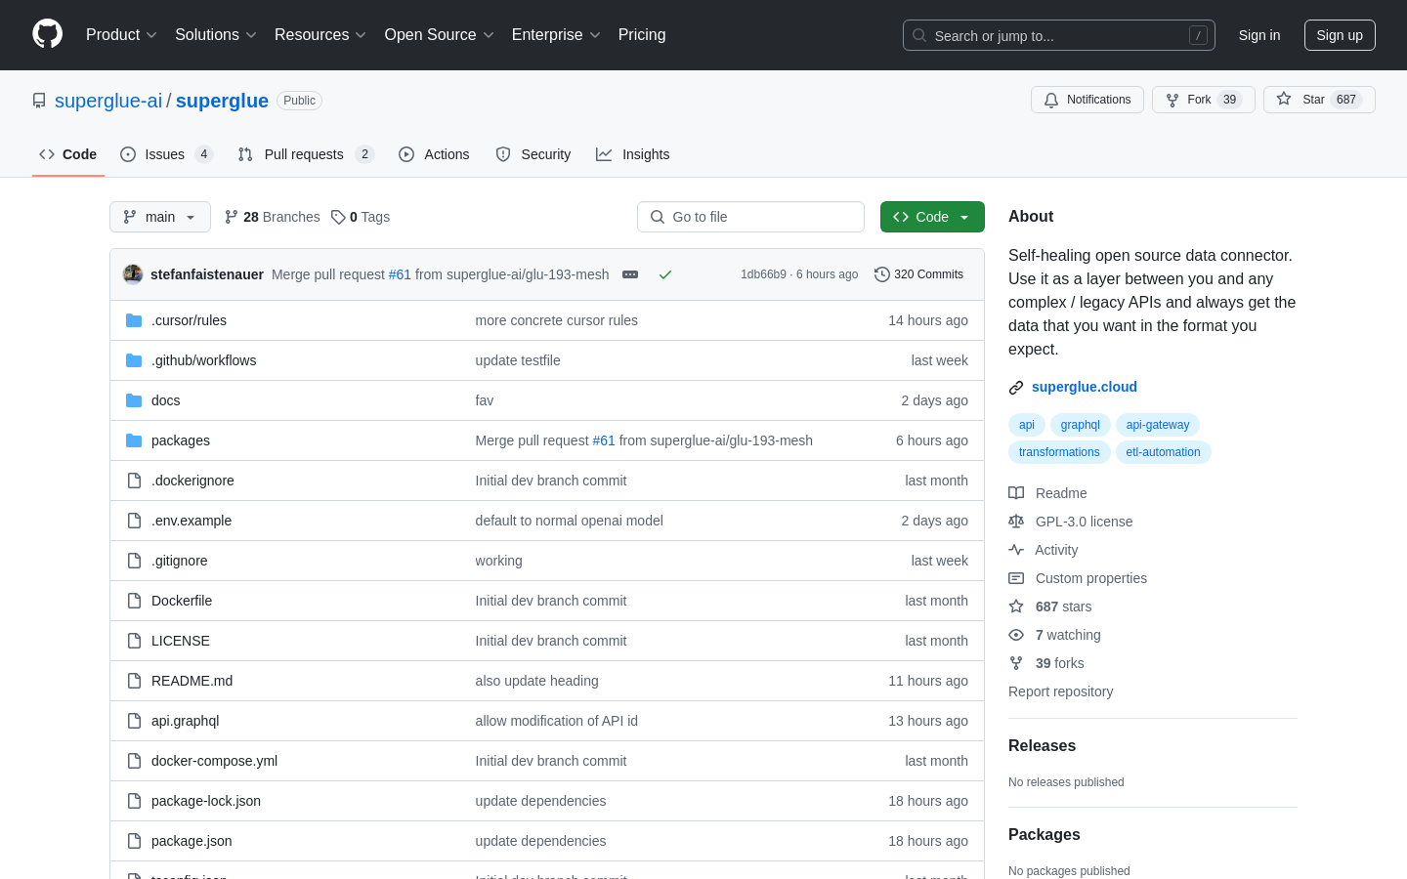This screenshot has height=879, width=1407.
Task: Switch to the Actions tab
Action: (x=434, y=154)
